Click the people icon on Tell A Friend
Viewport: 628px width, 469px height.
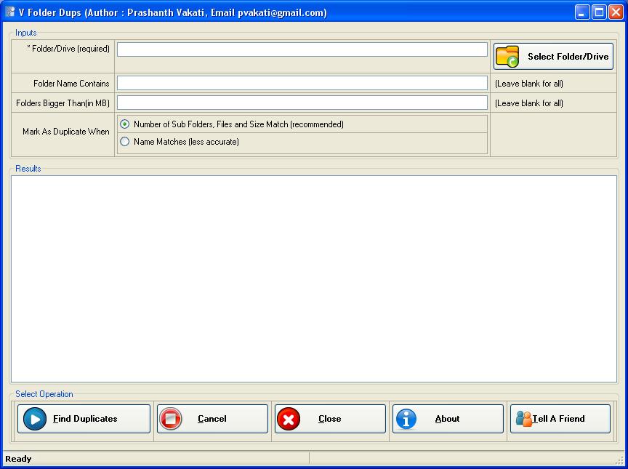click(523, 418)
